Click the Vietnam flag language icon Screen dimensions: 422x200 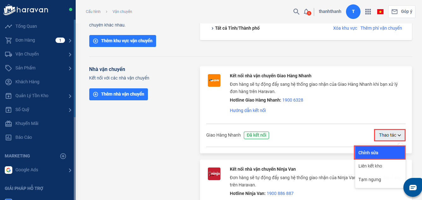380,12
